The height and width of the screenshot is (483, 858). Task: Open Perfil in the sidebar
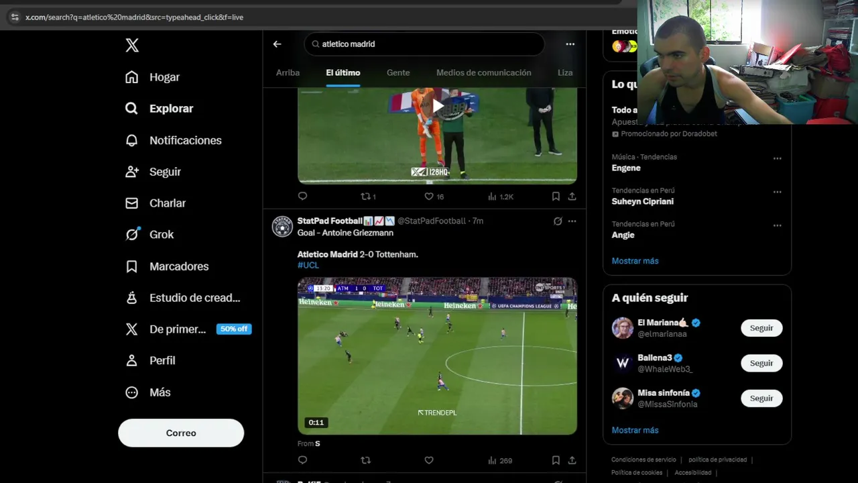(150, 361)
